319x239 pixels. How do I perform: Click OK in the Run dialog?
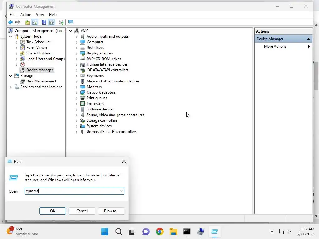click(52, 211)
